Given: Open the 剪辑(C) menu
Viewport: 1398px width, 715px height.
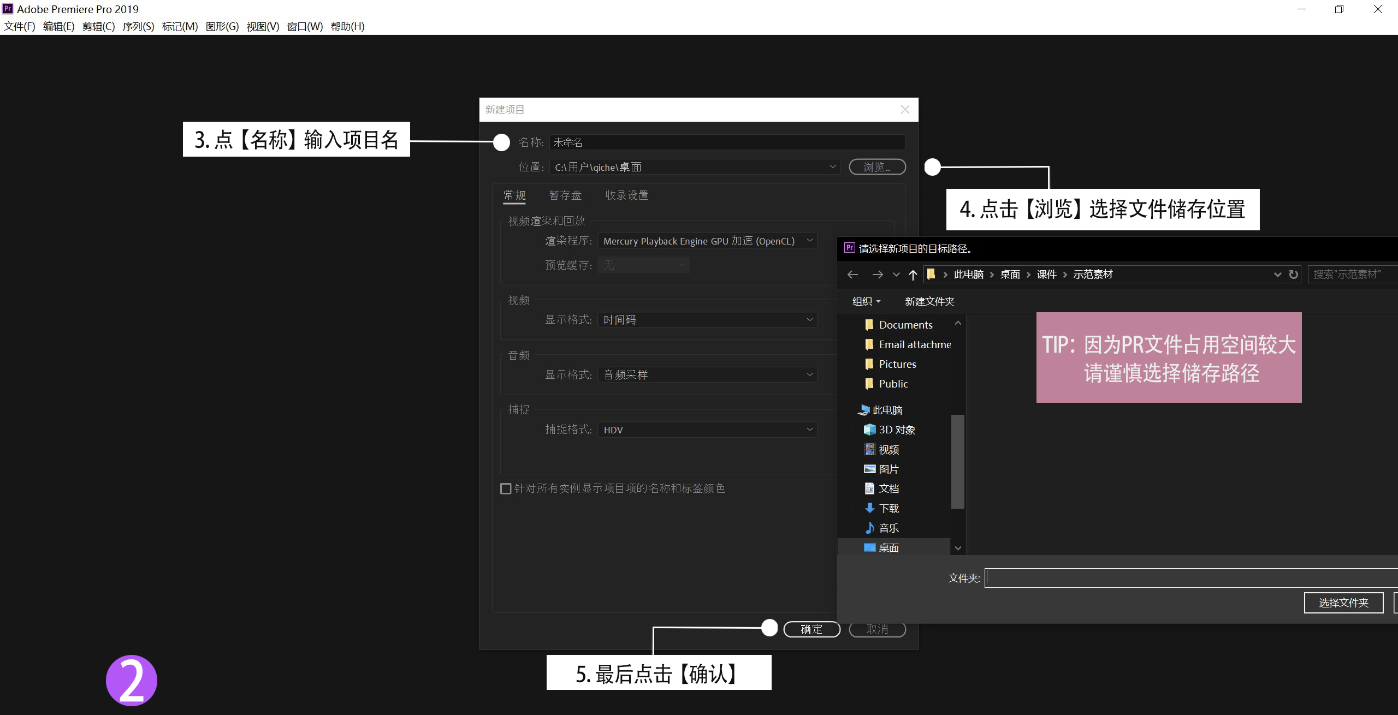Looking at the screenshot, I should pos(98,26).
